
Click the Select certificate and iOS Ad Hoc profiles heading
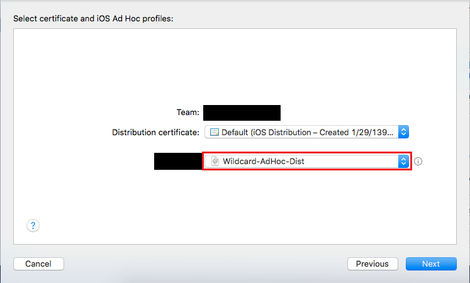click(x=93, y=19)
